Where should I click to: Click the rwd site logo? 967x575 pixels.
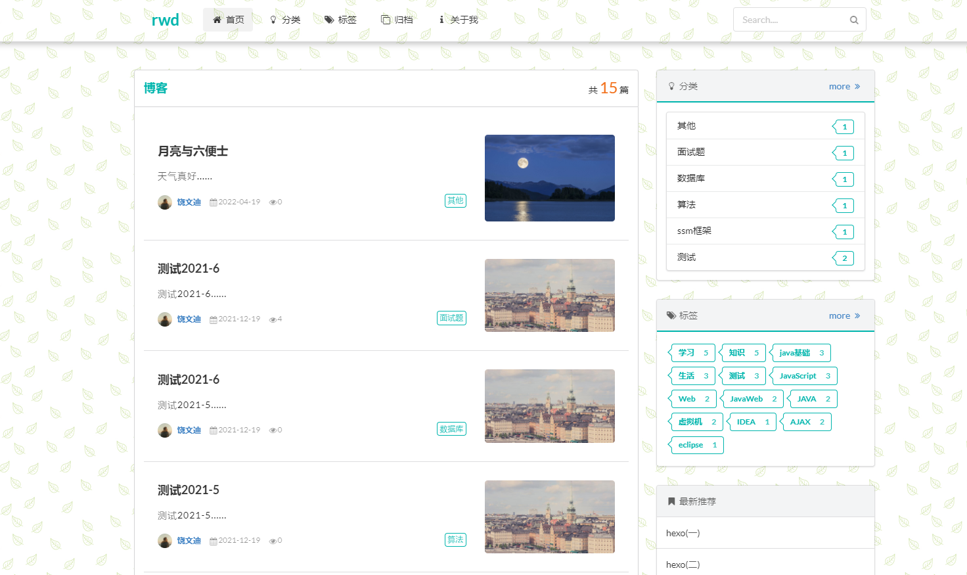point(165,20)
